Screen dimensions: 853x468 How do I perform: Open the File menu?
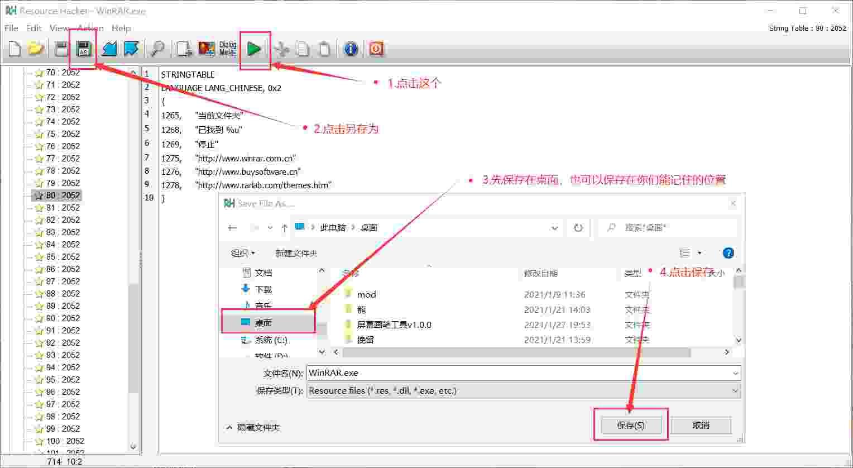11,28
